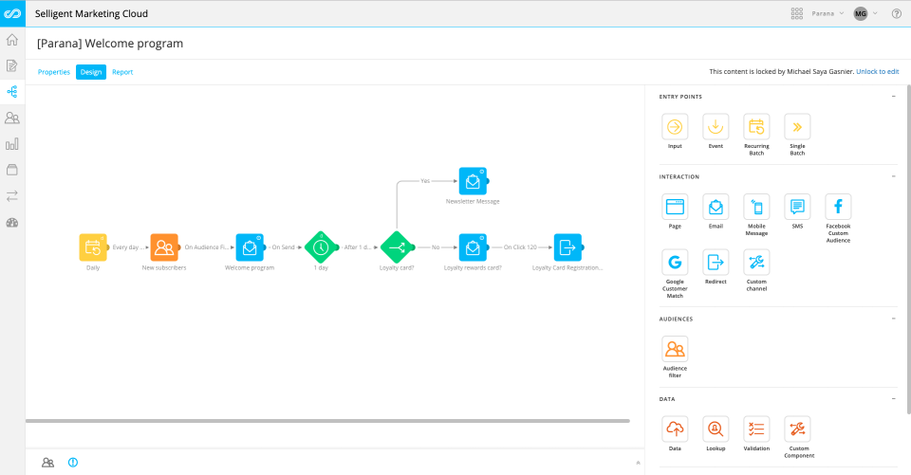Open the help question mark icon
This screenshot has height=475, width=911.
(x=897, y=13)
